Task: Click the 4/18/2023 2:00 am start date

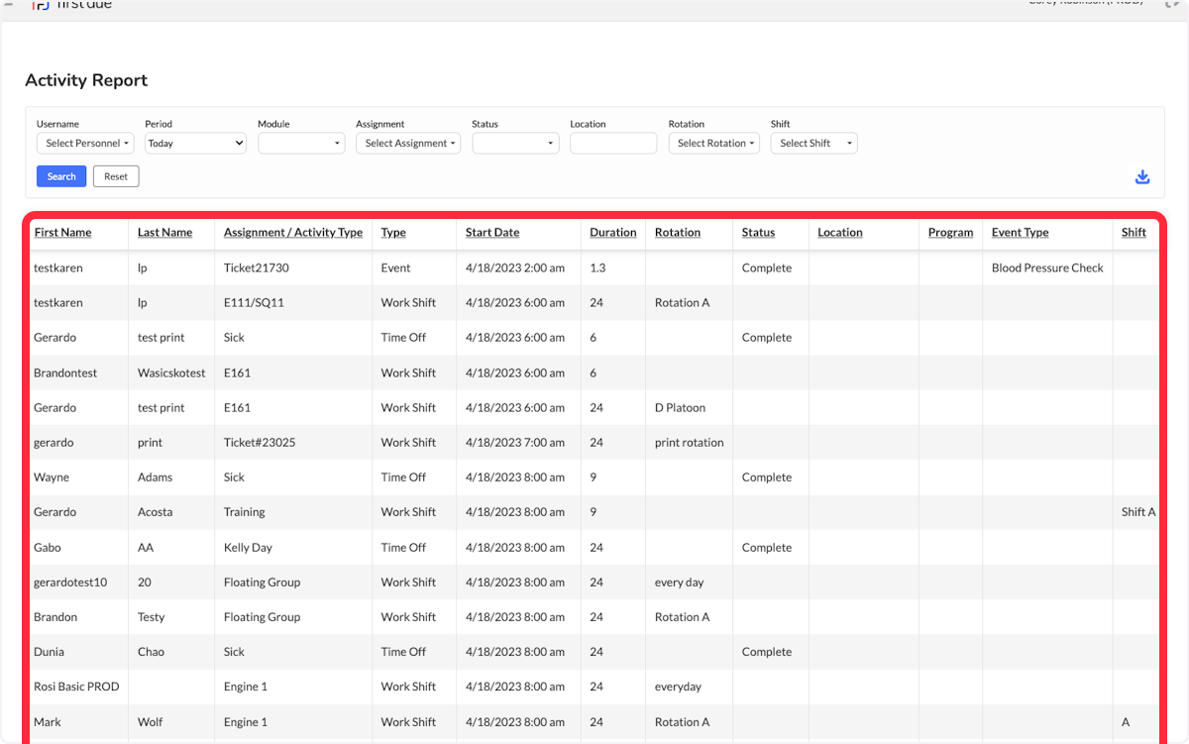Action: coord(515,268)
